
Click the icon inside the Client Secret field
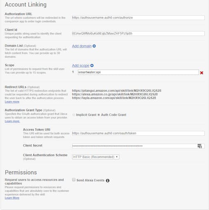click(199, 146)
